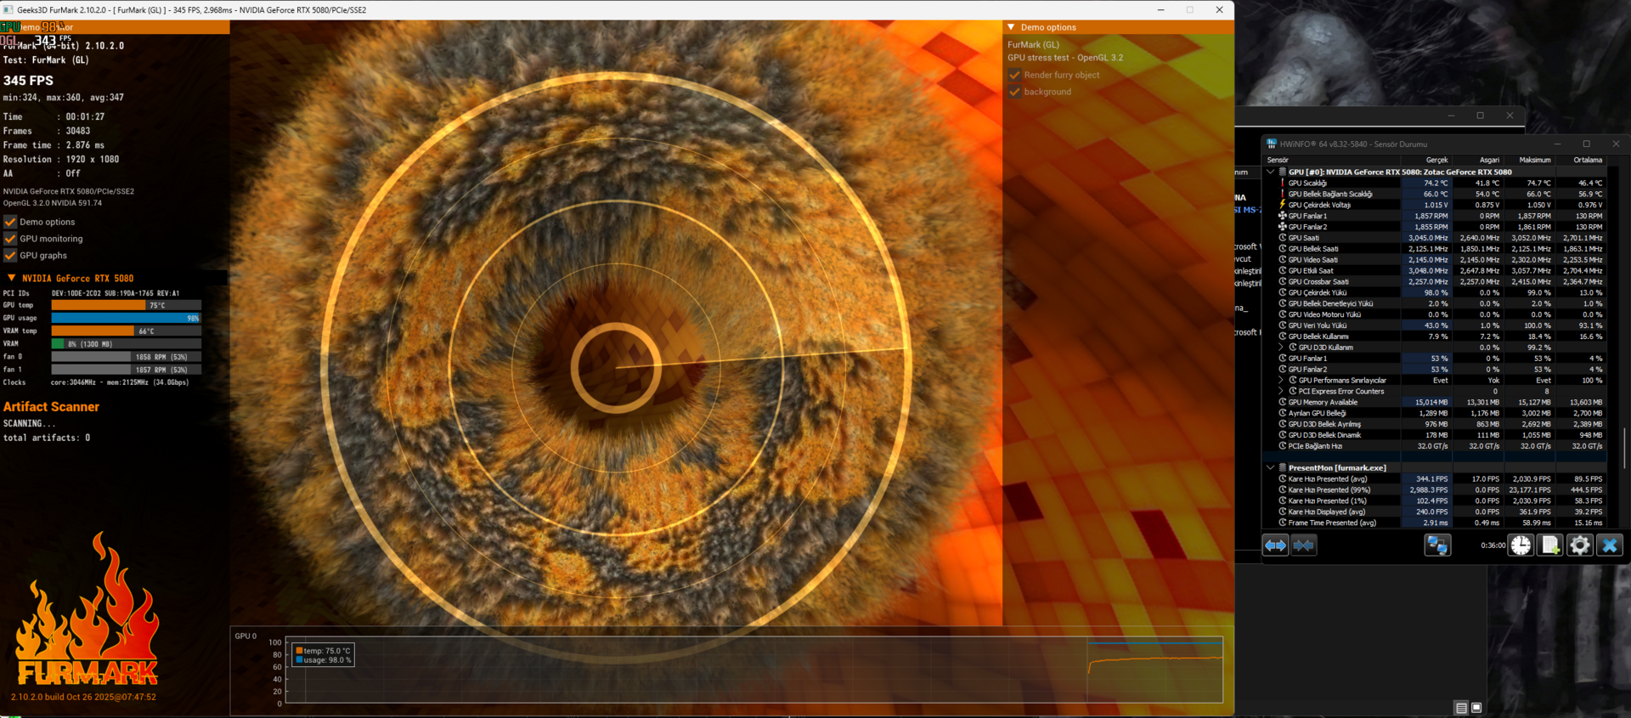Screen dimensions: 1631x718
Task: Click '0:36:00' elapsed time in HWiNFO
Action: point(1493,546)
